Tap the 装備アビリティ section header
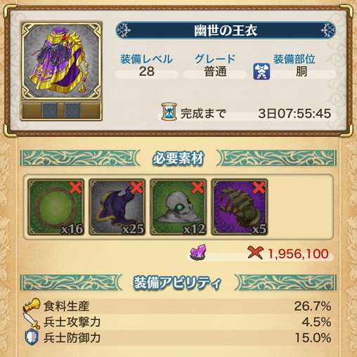This screenshot has width=357, height=357. click(178, 283)
